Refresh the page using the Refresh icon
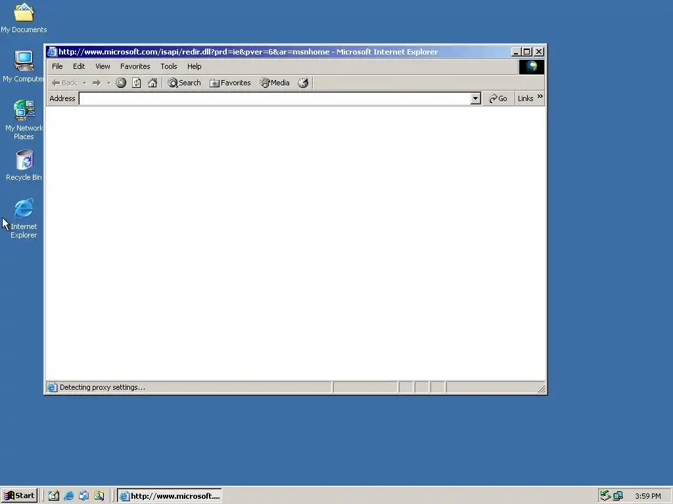The height and width of the screenshot is (504, 673). click(x=137, y=83)
